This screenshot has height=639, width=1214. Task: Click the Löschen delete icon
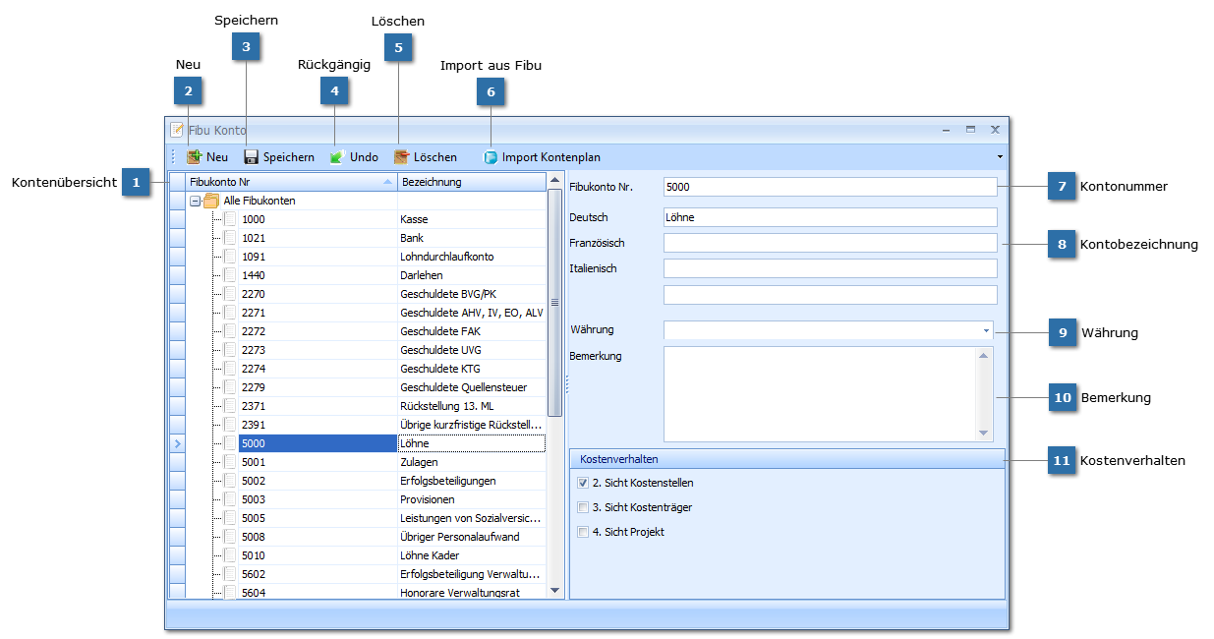pyautogui.click(x=401, y=157)
